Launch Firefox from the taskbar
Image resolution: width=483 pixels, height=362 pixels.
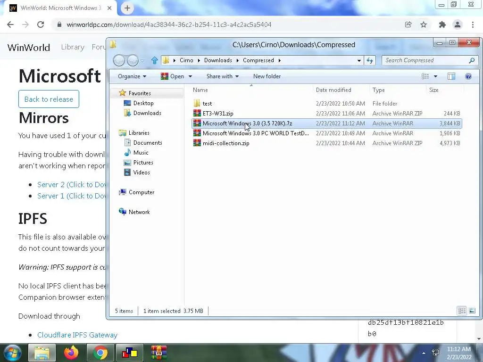71,353
